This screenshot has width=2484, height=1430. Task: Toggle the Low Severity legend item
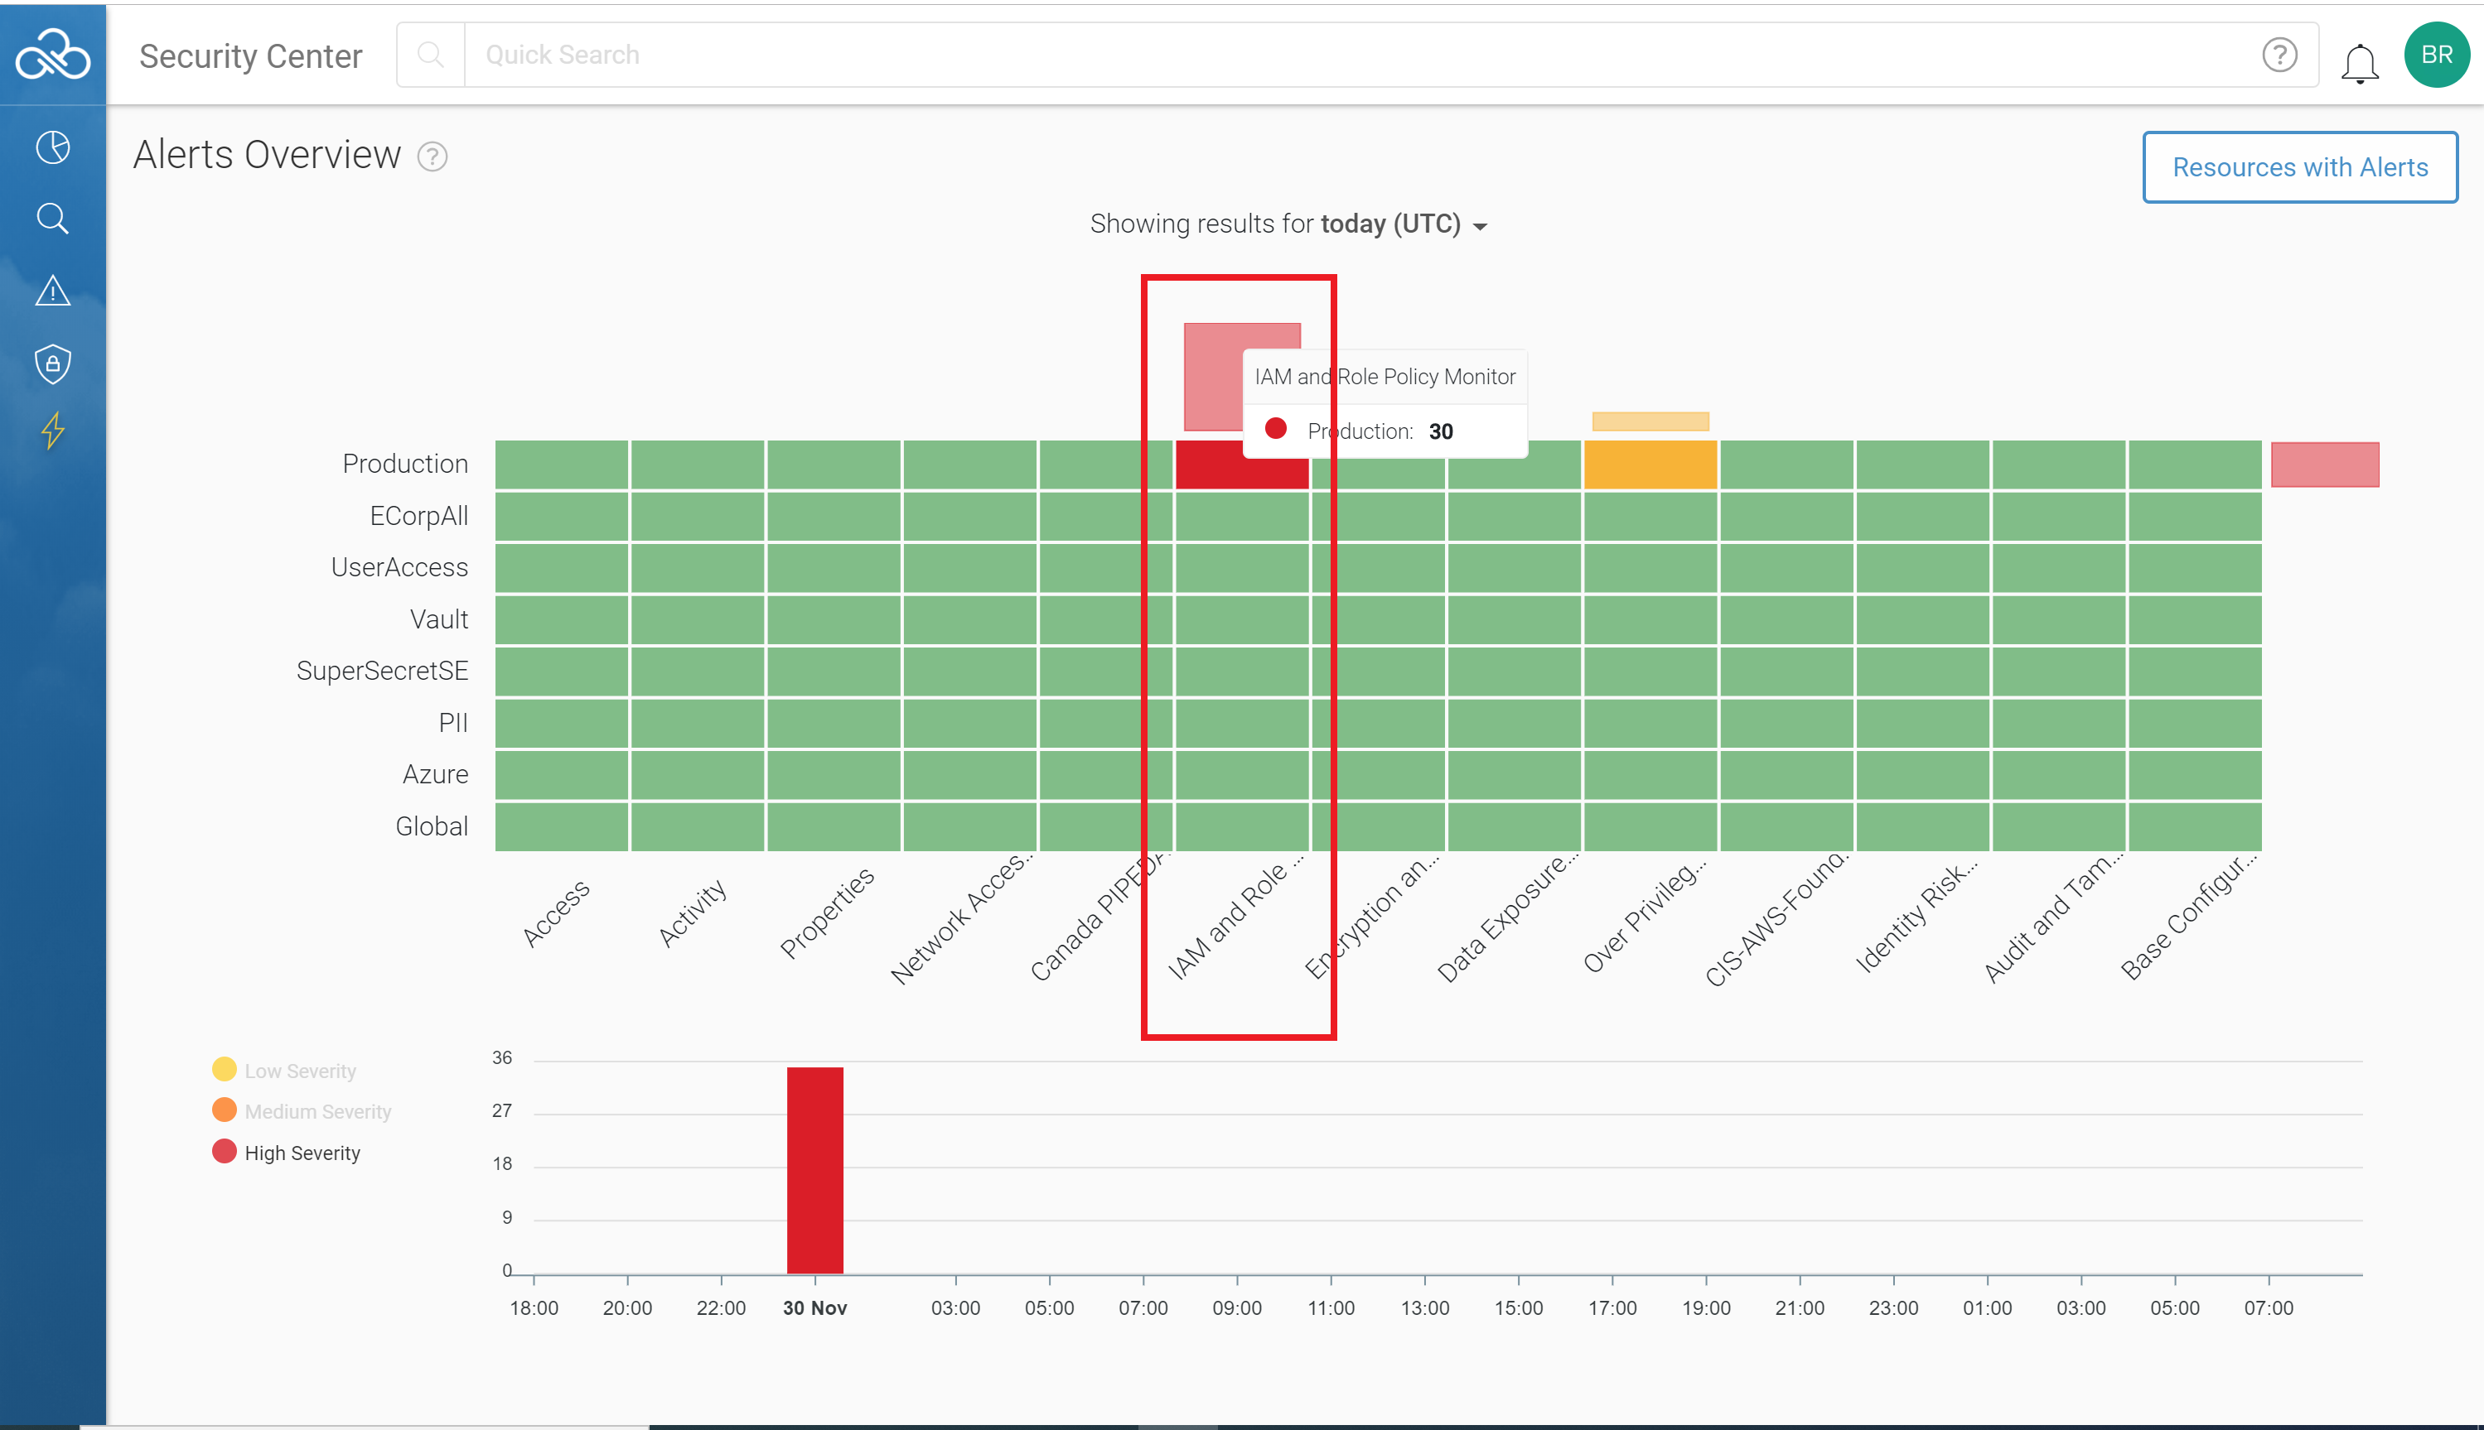[284, 1071]
